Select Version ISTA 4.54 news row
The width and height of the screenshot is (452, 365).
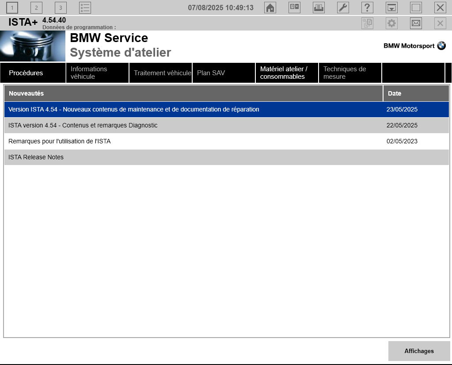(227, 109)
